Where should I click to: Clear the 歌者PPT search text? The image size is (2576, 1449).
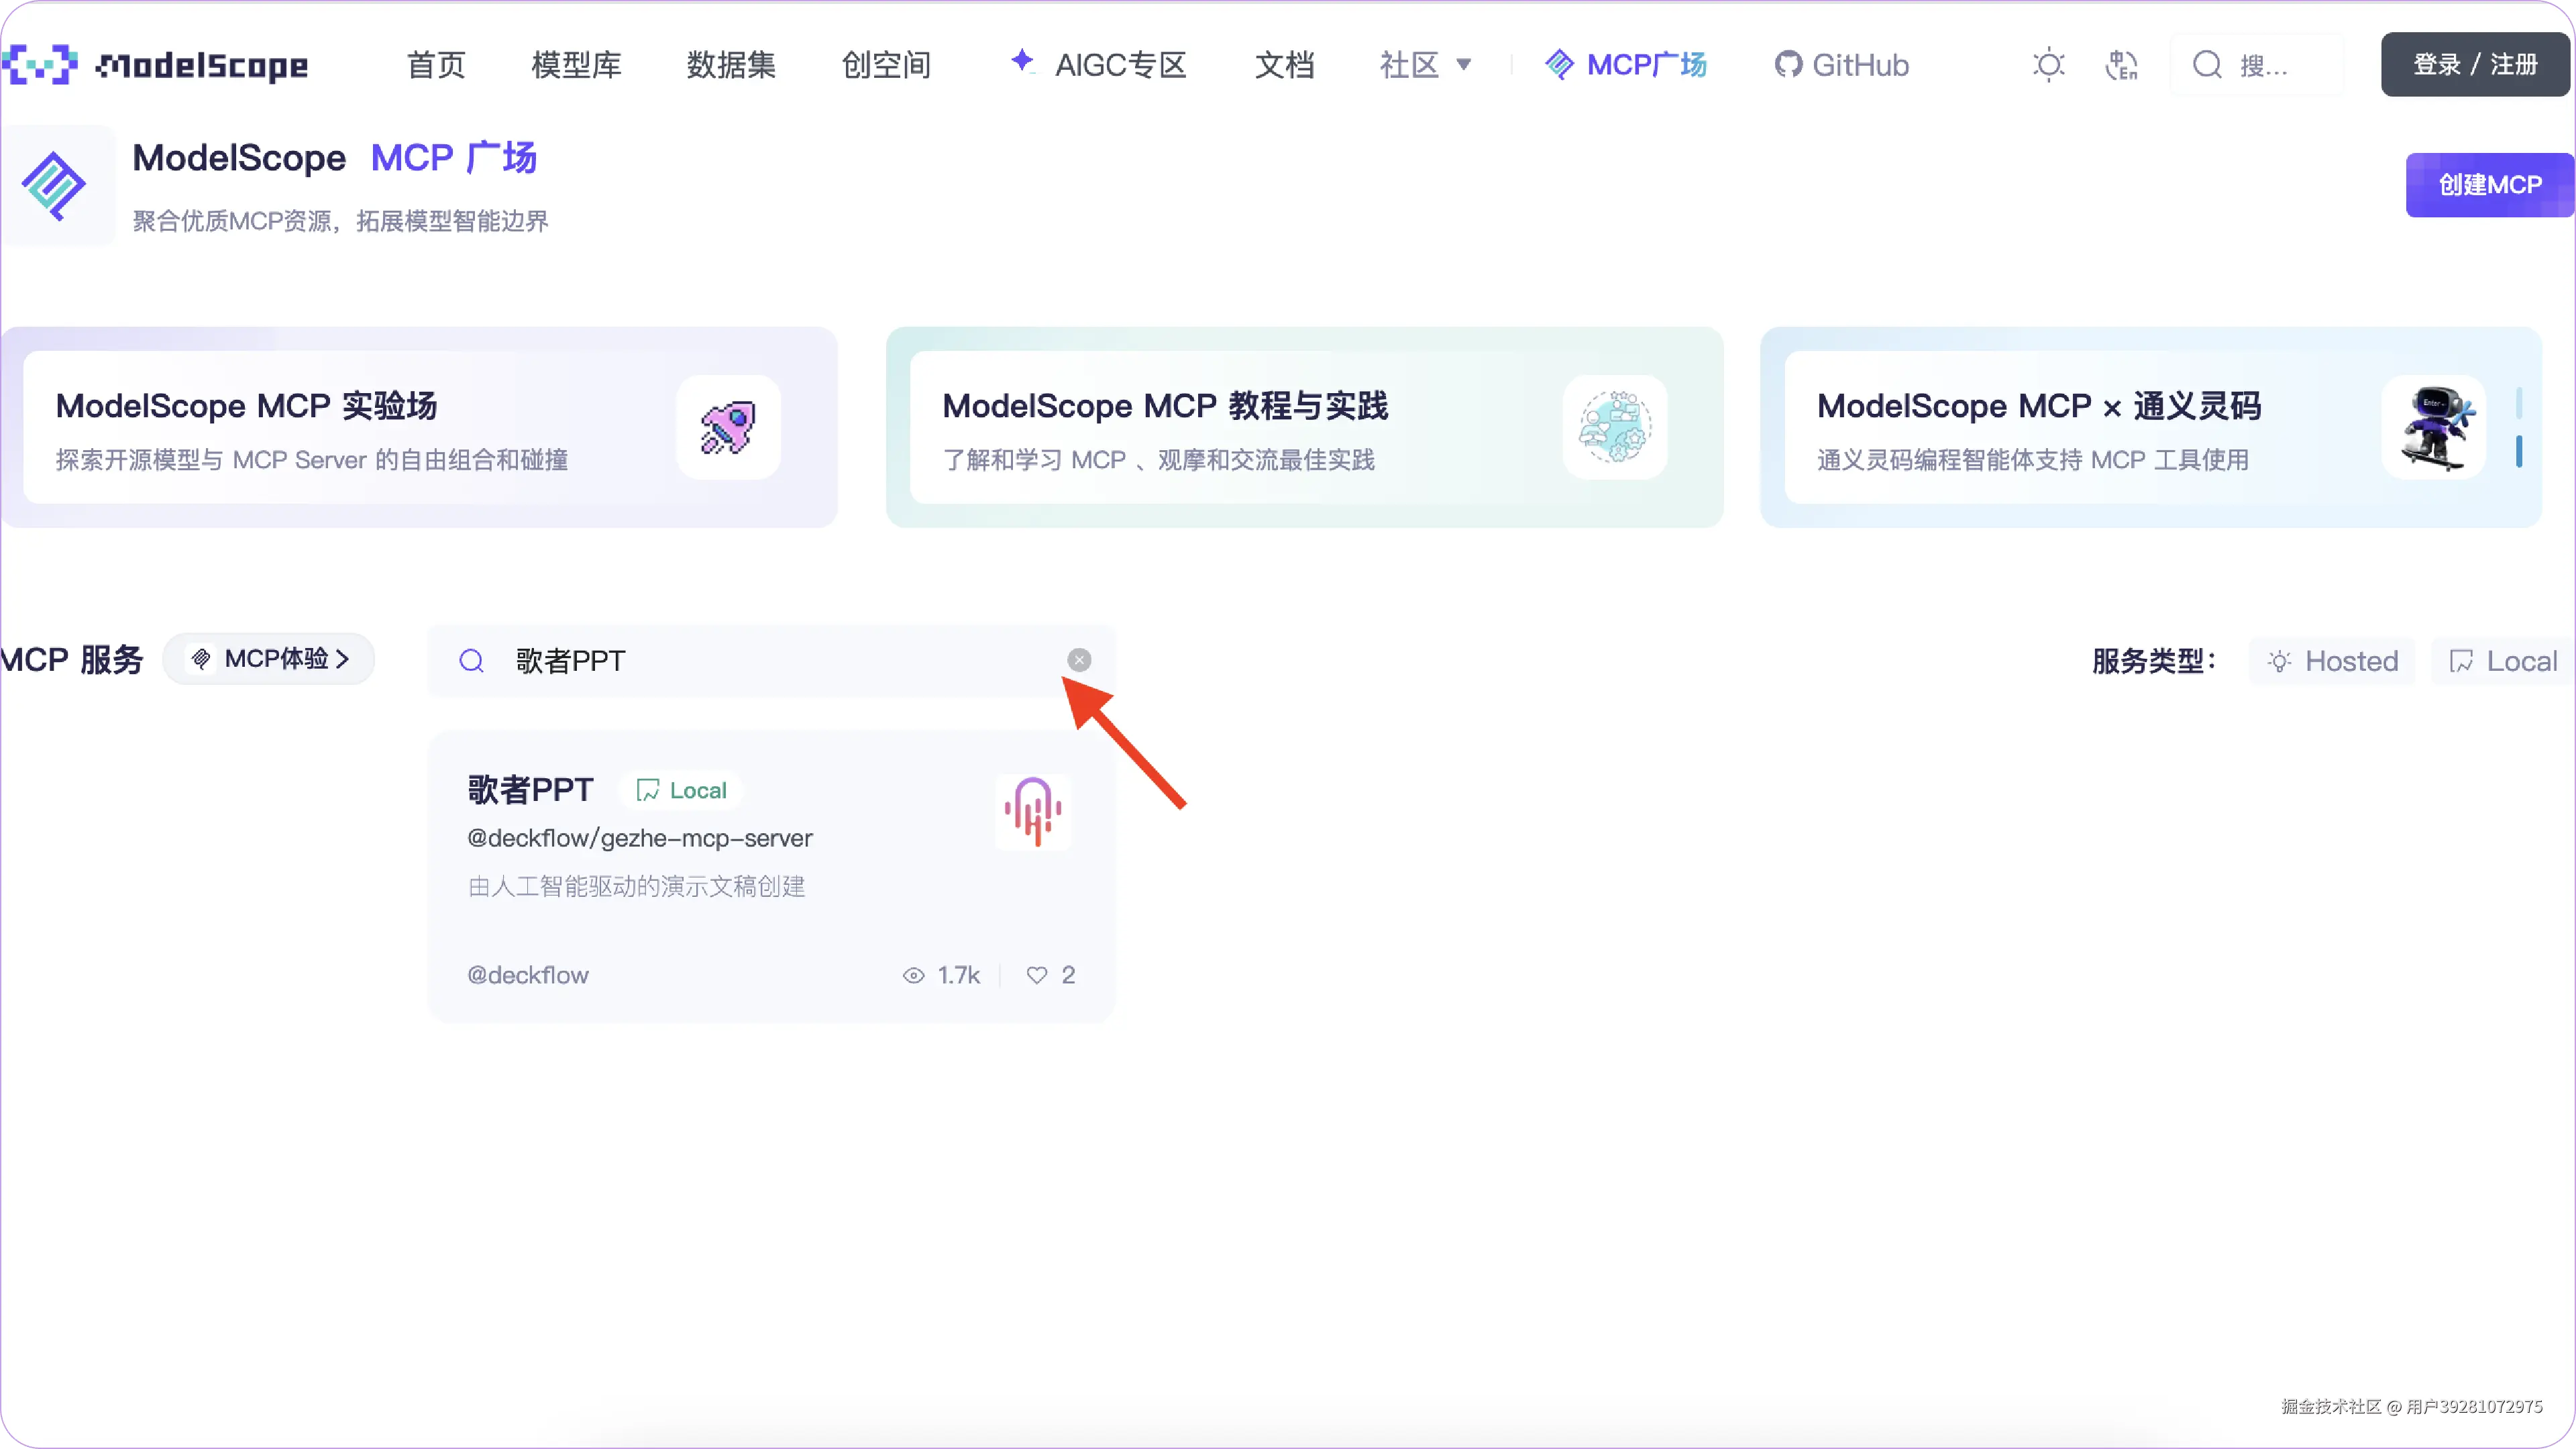(1079, 660)
